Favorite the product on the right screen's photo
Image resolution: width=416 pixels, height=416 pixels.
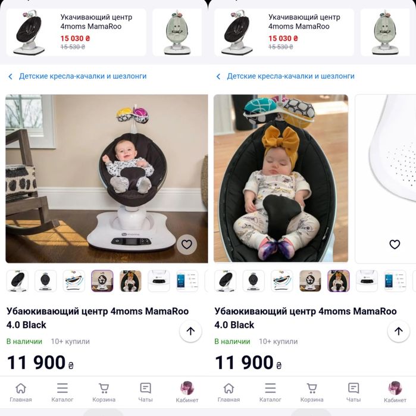395,244
